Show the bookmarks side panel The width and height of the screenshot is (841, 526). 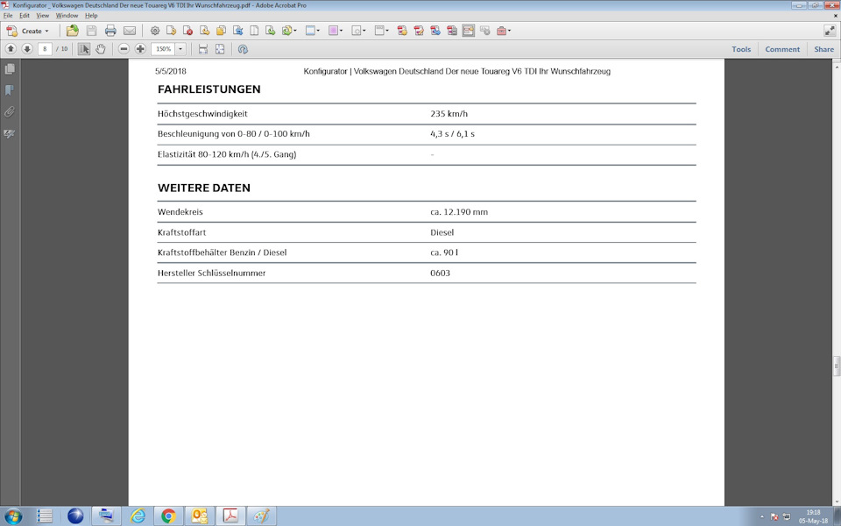tap(10, 90)
